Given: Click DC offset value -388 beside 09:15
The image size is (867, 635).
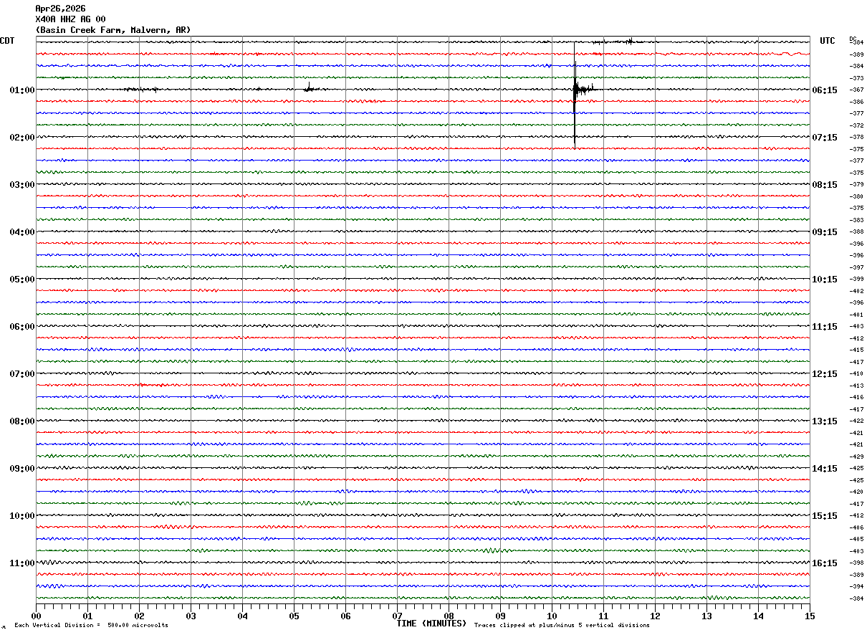Looking at the screenshot, I should [x=856, y=231].
